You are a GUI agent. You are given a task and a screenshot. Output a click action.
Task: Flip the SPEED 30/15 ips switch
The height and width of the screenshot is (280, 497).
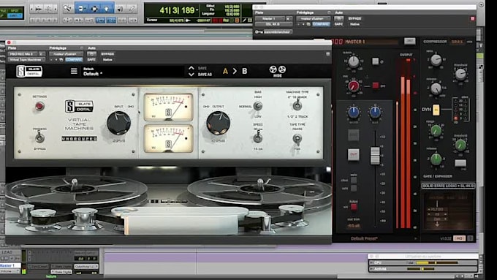tap(258, 137)
